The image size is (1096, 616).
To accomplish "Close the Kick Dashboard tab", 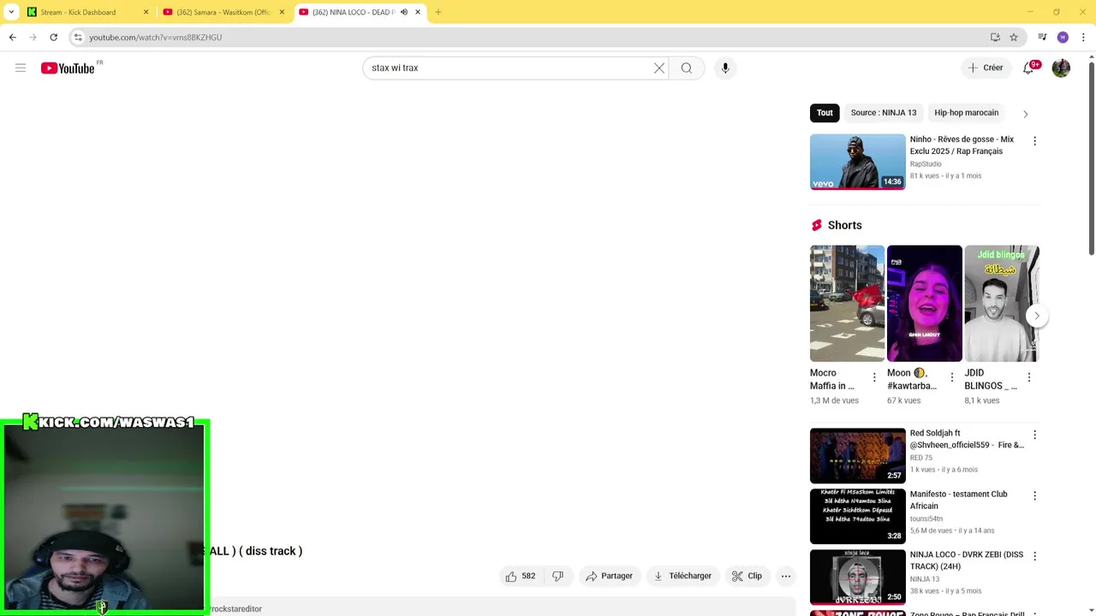I will [x=146, y=12].
